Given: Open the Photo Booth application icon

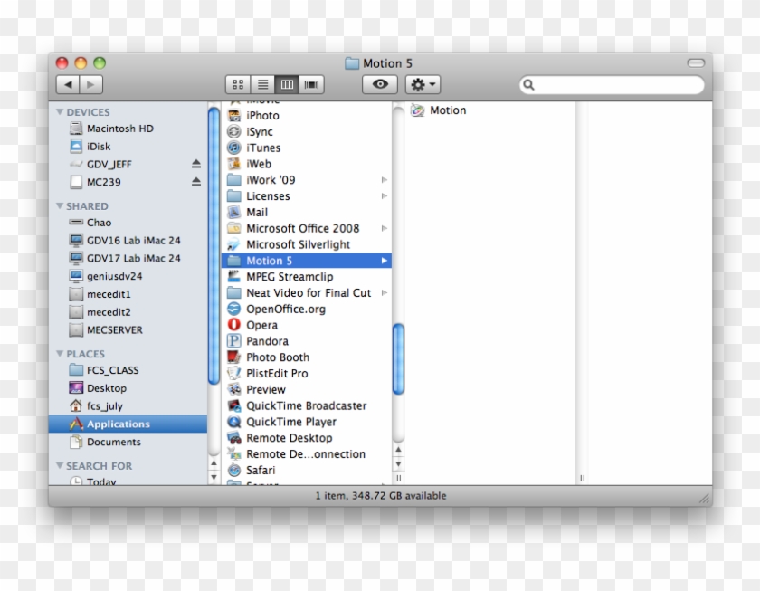Looking at the screenshot, I should [234, 357].
